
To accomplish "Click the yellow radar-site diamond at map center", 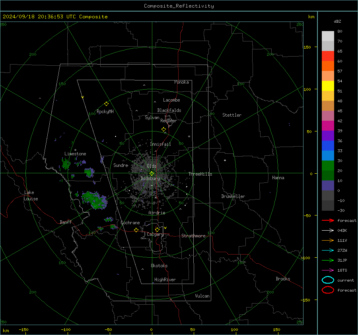I will tap(152, 173).
